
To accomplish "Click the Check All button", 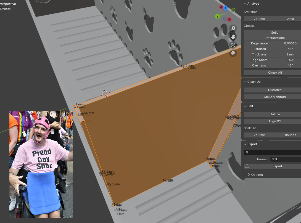I will pyautogui.click(x=275, y=73).
